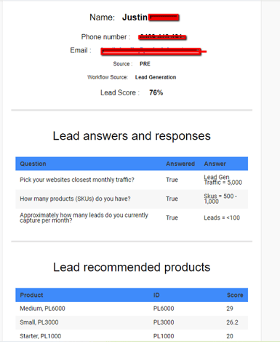Click the ID column header
Screen dimensions: 280x342
(x=156, y=295)
